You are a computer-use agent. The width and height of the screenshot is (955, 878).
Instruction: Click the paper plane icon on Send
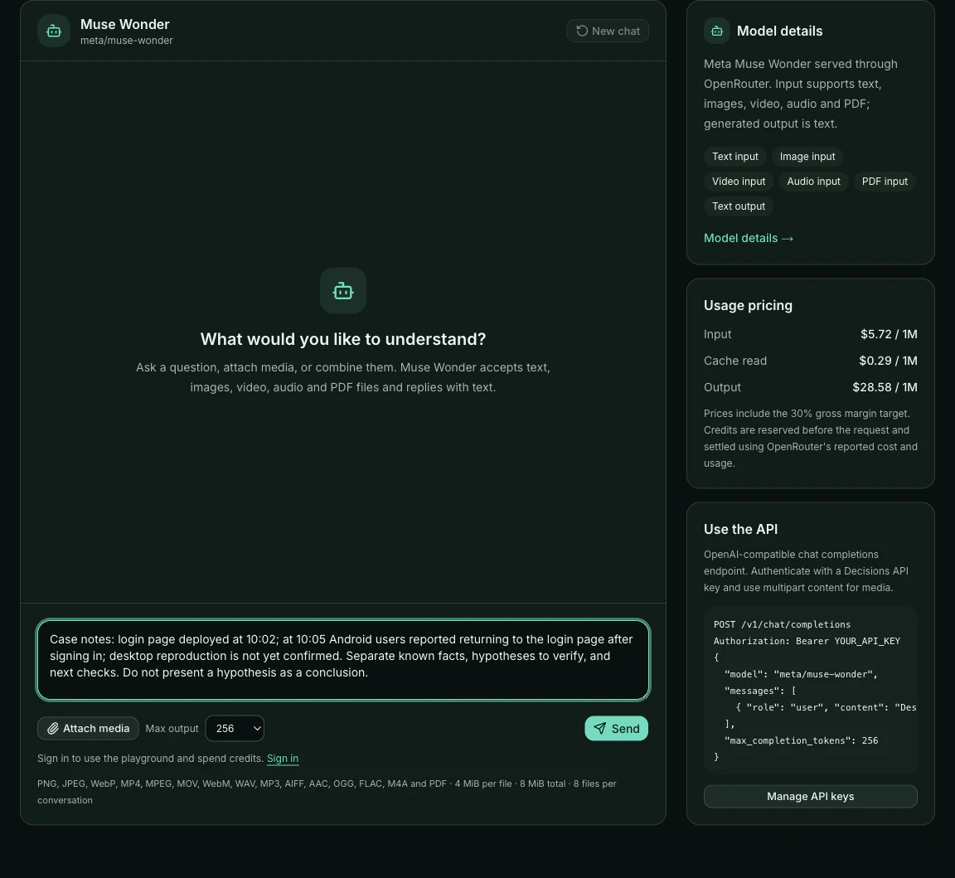tap(600, 729)
